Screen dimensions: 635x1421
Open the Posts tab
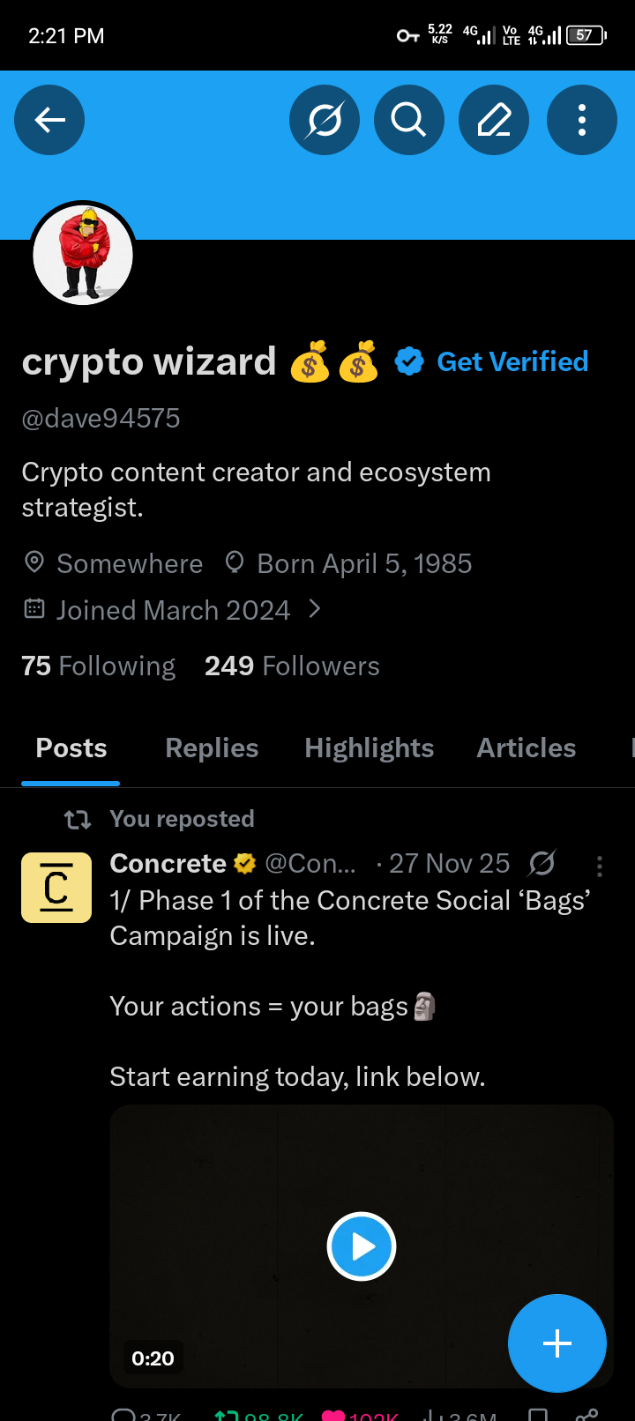click(x=71, y=748)
